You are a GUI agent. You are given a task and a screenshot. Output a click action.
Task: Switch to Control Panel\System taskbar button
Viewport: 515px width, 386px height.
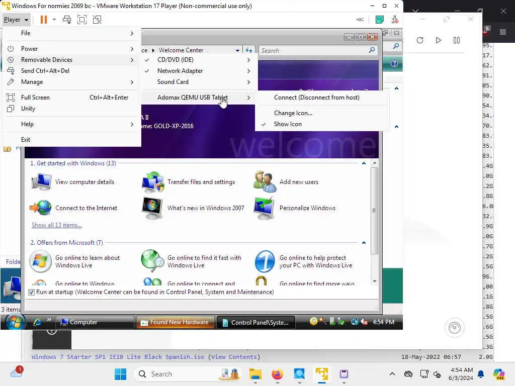pos(256,322)
